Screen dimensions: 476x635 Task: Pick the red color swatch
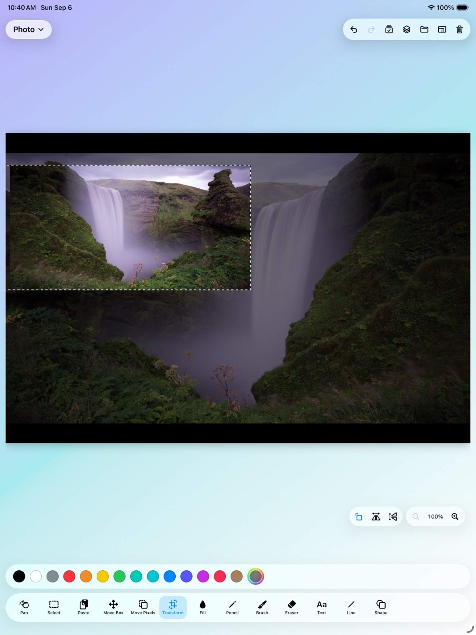point(69,576)
